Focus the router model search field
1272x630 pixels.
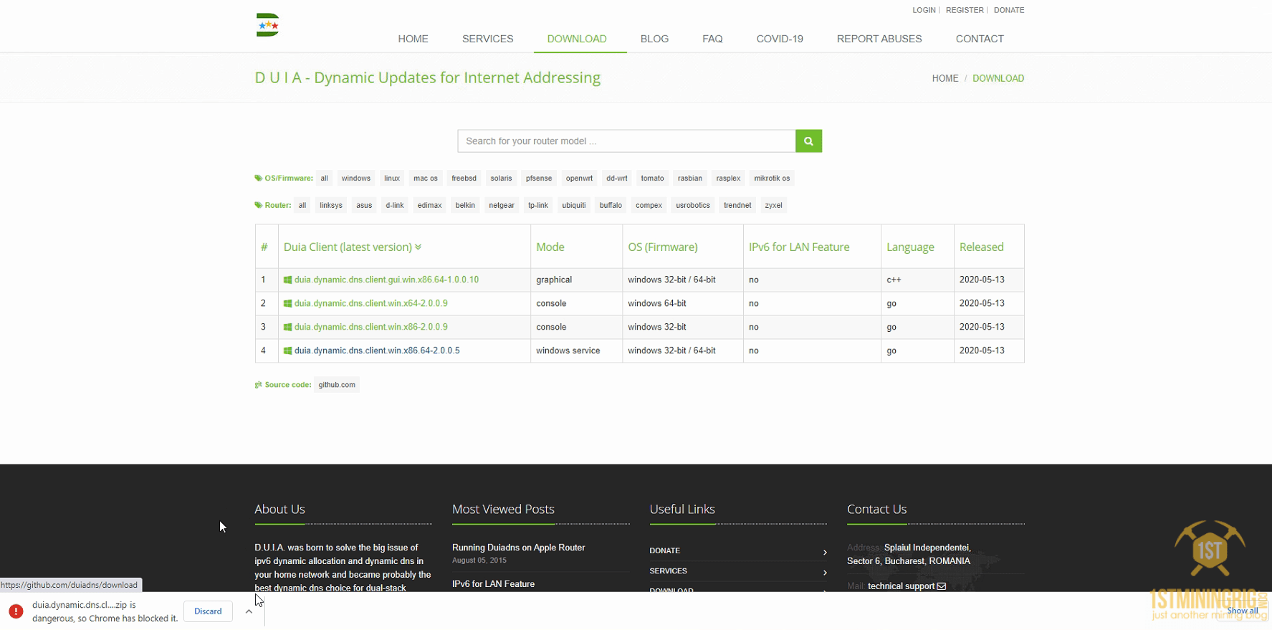point(626,141)
